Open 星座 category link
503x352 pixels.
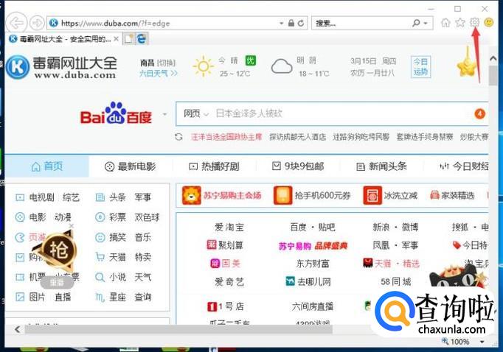(117, 297)
